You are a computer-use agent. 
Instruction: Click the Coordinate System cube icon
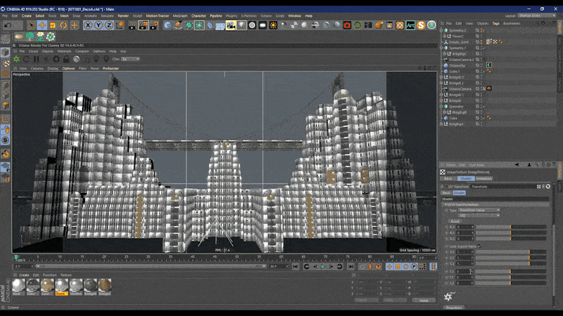(x=120, y=25)
